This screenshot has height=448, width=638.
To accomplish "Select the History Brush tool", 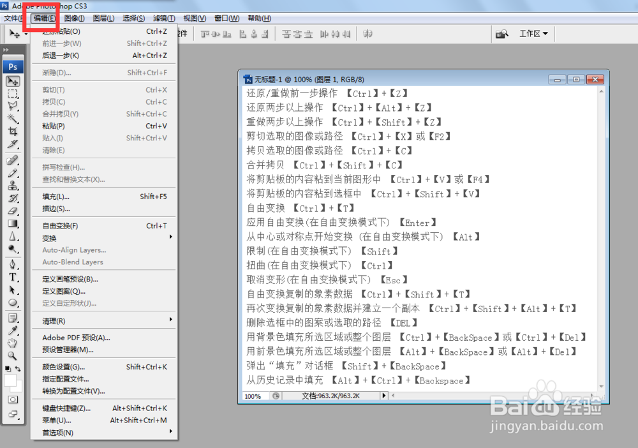I will click(x=13, y=198).
